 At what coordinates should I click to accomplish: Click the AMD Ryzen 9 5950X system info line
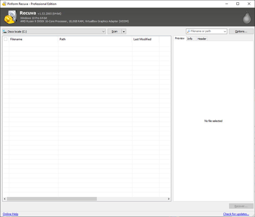[74, 21]
